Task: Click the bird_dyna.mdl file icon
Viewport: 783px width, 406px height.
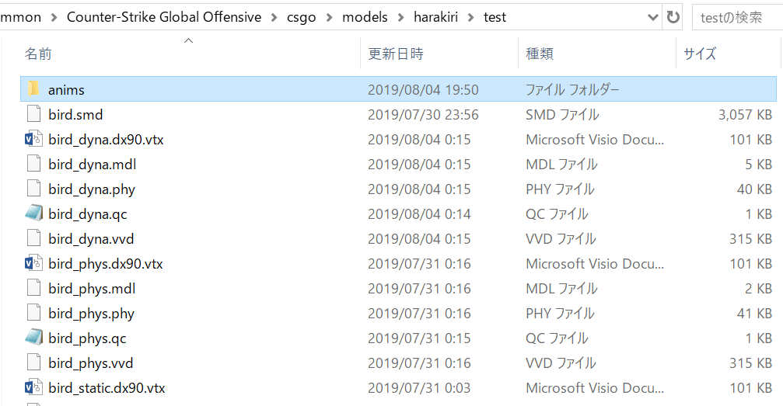Action: pyautogui.click(x=33, y=165)
